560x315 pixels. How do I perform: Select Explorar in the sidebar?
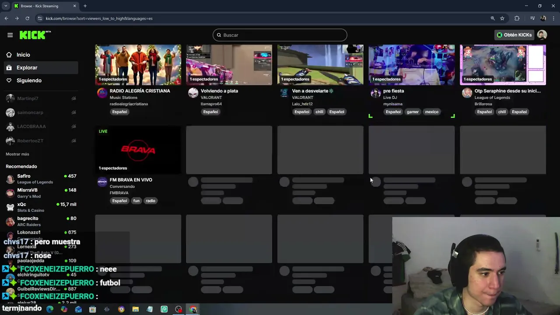tap(41, 68)
